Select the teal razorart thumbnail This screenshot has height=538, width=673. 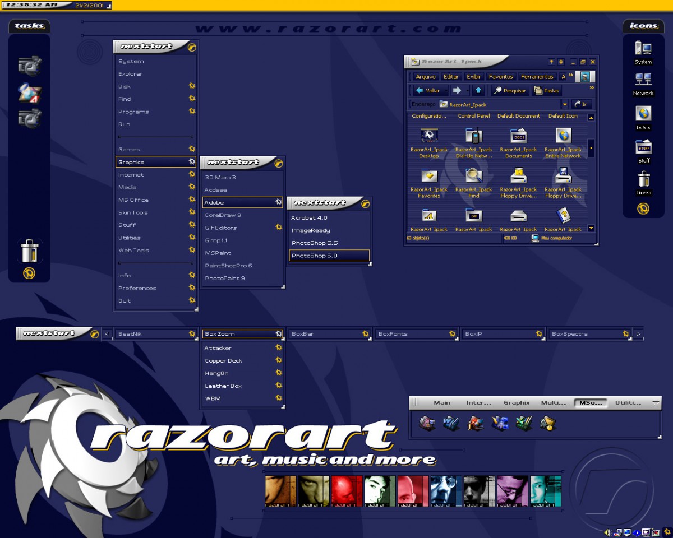coord(545,491)
